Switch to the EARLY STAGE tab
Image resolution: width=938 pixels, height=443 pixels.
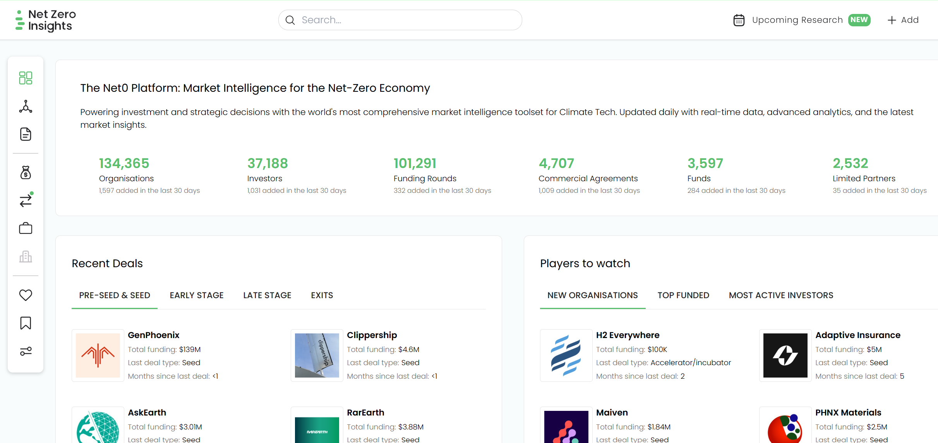point(197,295)
